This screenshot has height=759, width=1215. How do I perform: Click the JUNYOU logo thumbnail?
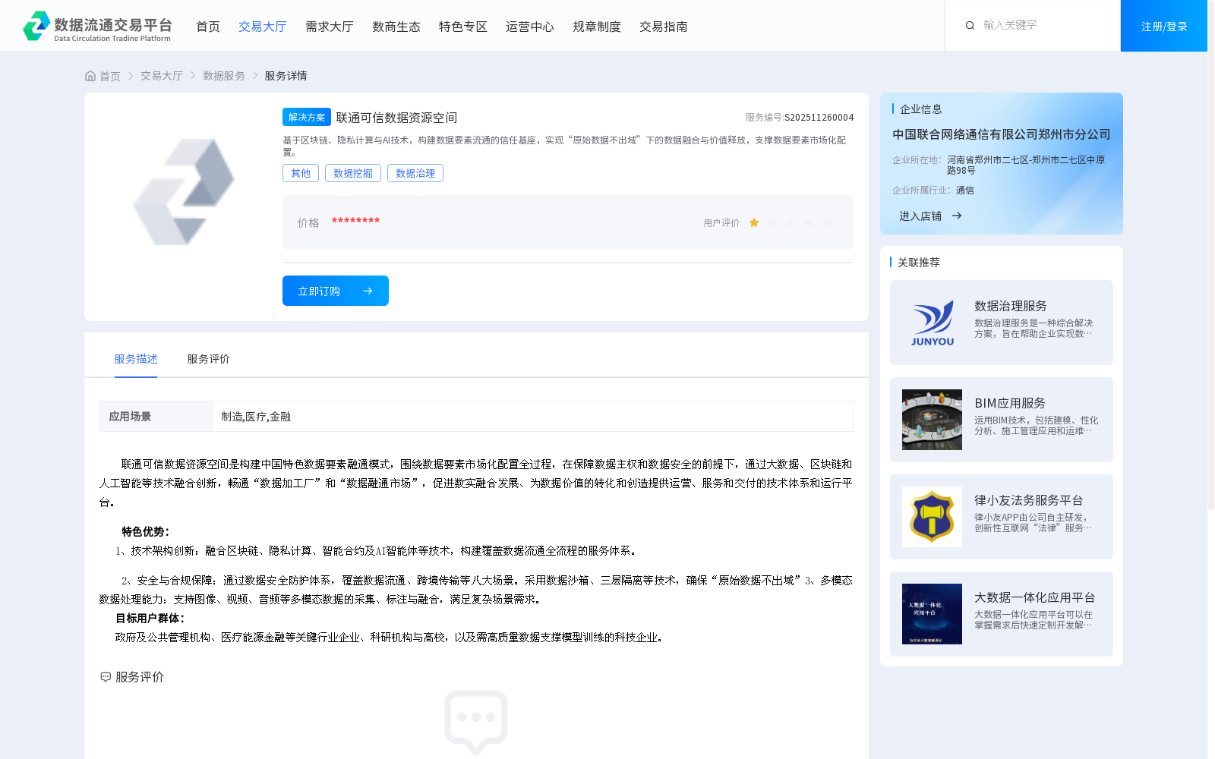tap(932, 323)
